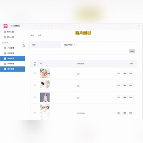Screen dimensions: 143x143
Task: Open the app screenshot thumbnail in 演示相册 row
Action: (x=45, y=112)
